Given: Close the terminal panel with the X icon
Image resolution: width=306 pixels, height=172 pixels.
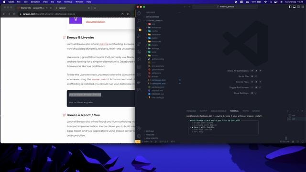Looking at the screenshot, I should [x=302, y=111].
